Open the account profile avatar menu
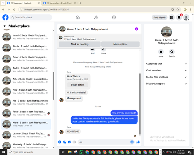The image size is (194, 155). coord(186,17)
